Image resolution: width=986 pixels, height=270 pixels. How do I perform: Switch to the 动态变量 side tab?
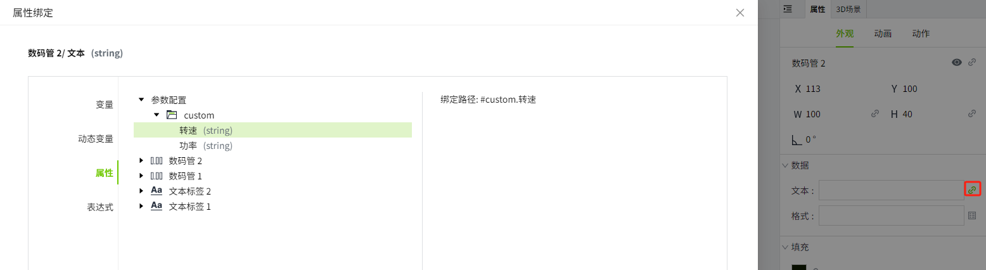point(95,139)
